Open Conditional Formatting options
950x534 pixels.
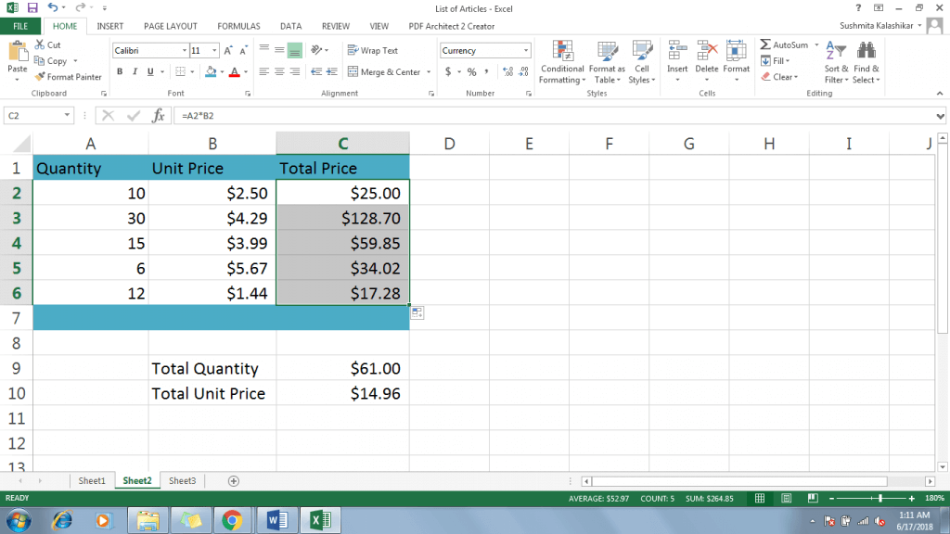tap(561, 61)
